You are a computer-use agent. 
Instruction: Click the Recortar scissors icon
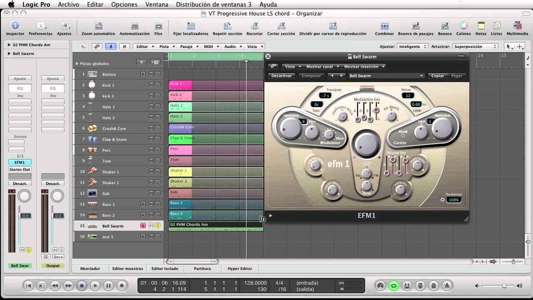pos(254,26)
